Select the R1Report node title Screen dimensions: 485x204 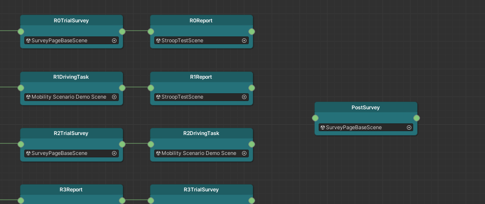[201, 77]
